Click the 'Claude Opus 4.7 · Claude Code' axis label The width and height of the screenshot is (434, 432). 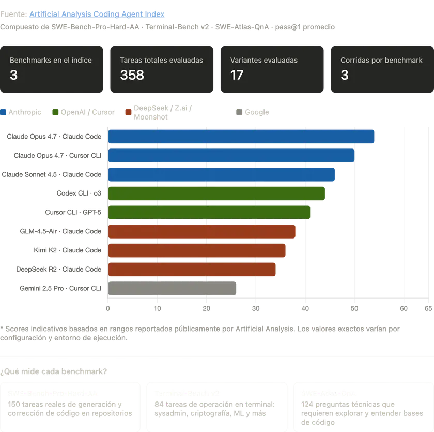click(x=54, y=137)
